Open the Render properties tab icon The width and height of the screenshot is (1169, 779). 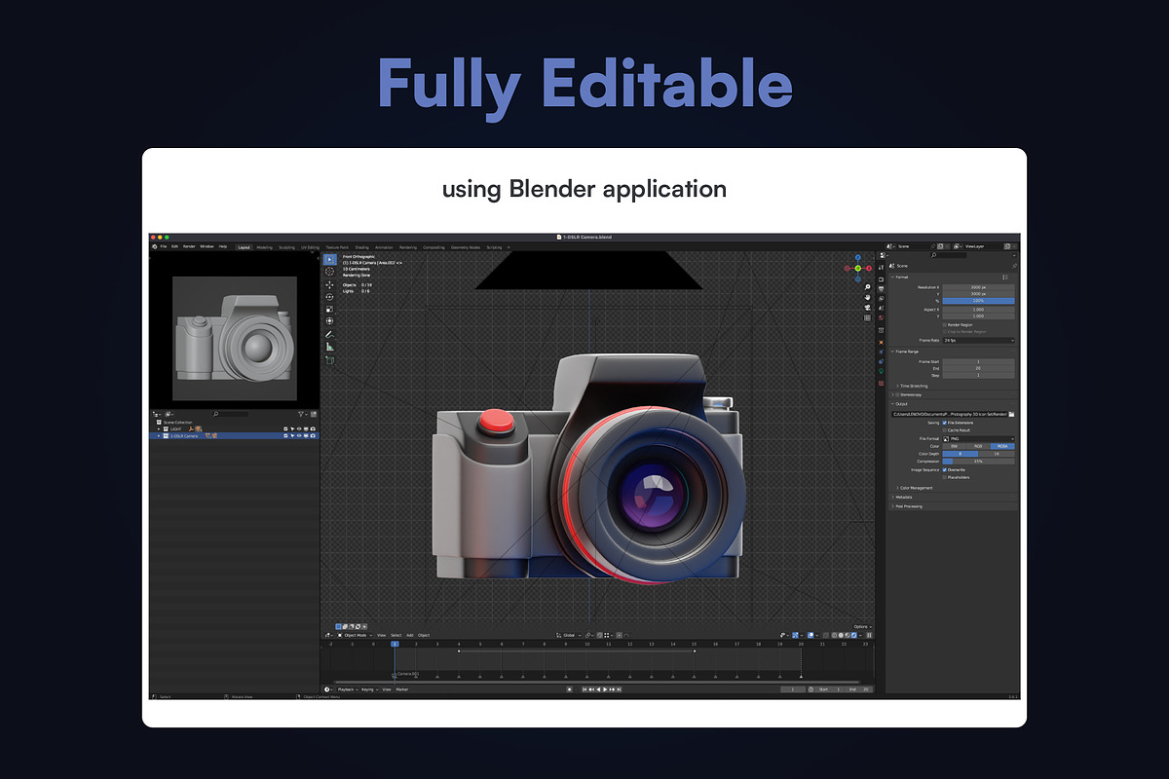coord(882,279)
